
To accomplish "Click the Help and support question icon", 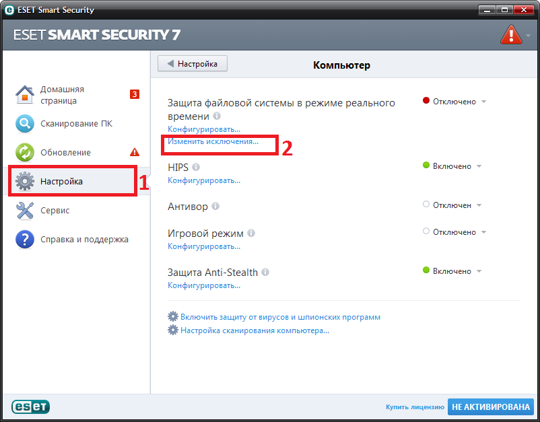I will 25,240.
